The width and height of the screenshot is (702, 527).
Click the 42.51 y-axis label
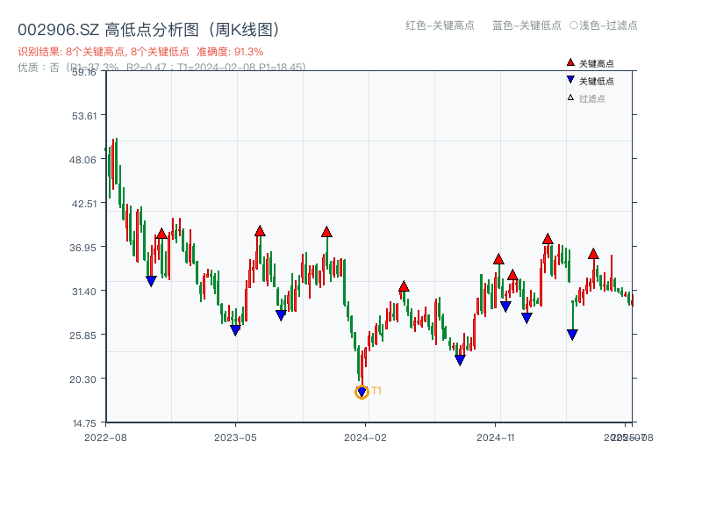84,204
